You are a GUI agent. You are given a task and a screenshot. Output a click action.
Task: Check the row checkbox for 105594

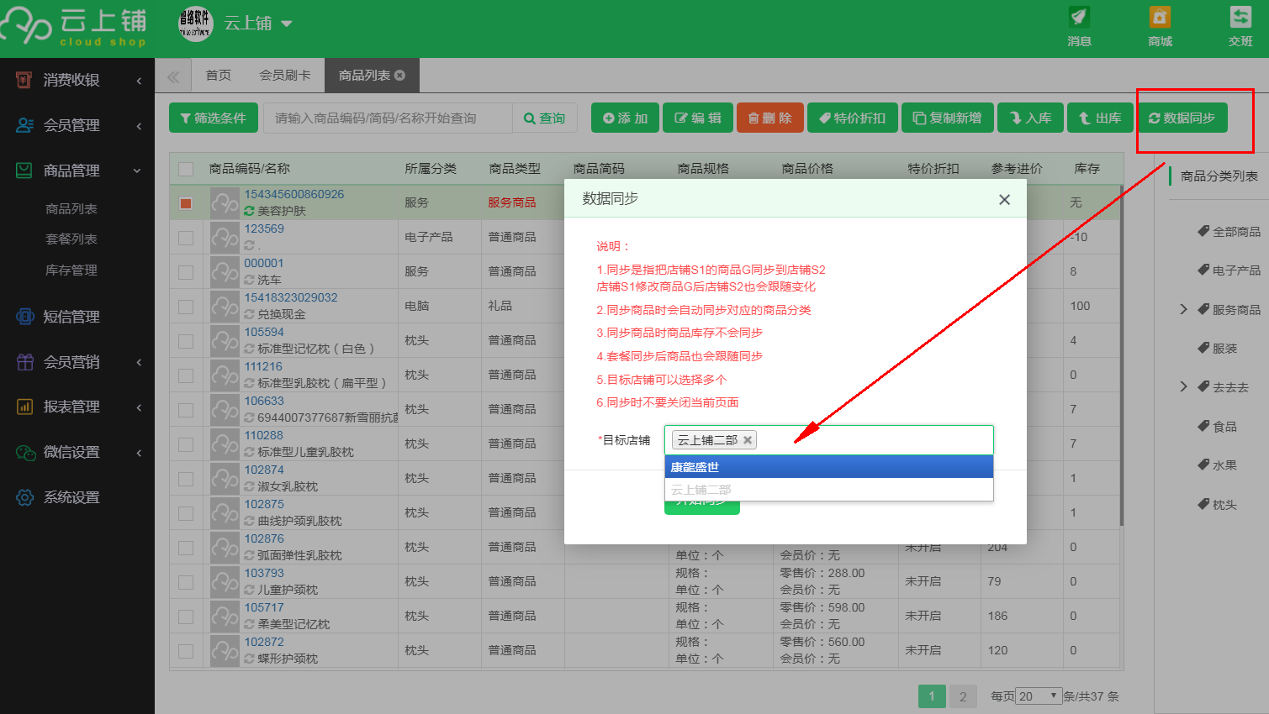pos(186,341)
